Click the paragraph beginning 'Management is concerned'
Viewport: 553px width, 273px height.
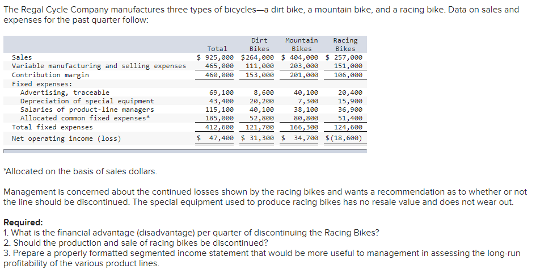tap(265, 197)
